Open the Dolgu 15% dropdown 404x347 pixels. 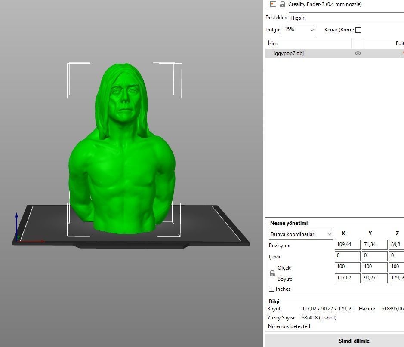click(299, 30)
